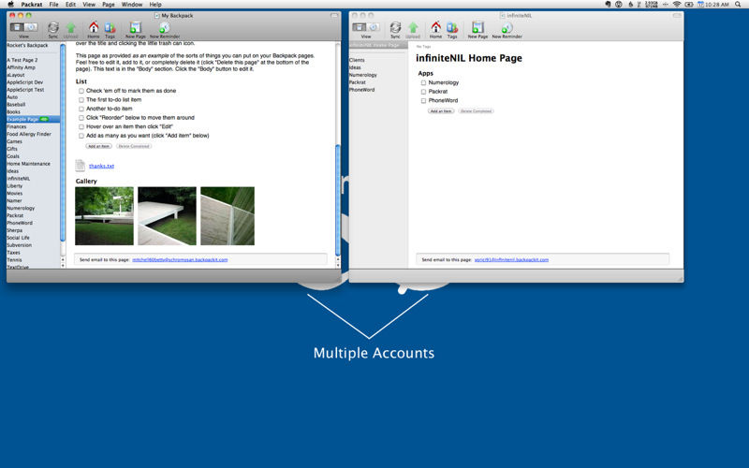749x468 pixels.
Task: Go Home in My Backpack window toolbar
Action: [x=94, y=27]
